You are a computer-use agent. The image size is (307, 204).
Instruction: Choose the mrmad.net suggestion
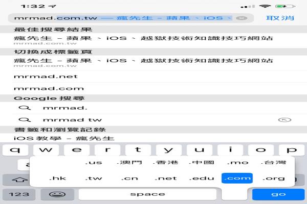click(x=153, y=76)
